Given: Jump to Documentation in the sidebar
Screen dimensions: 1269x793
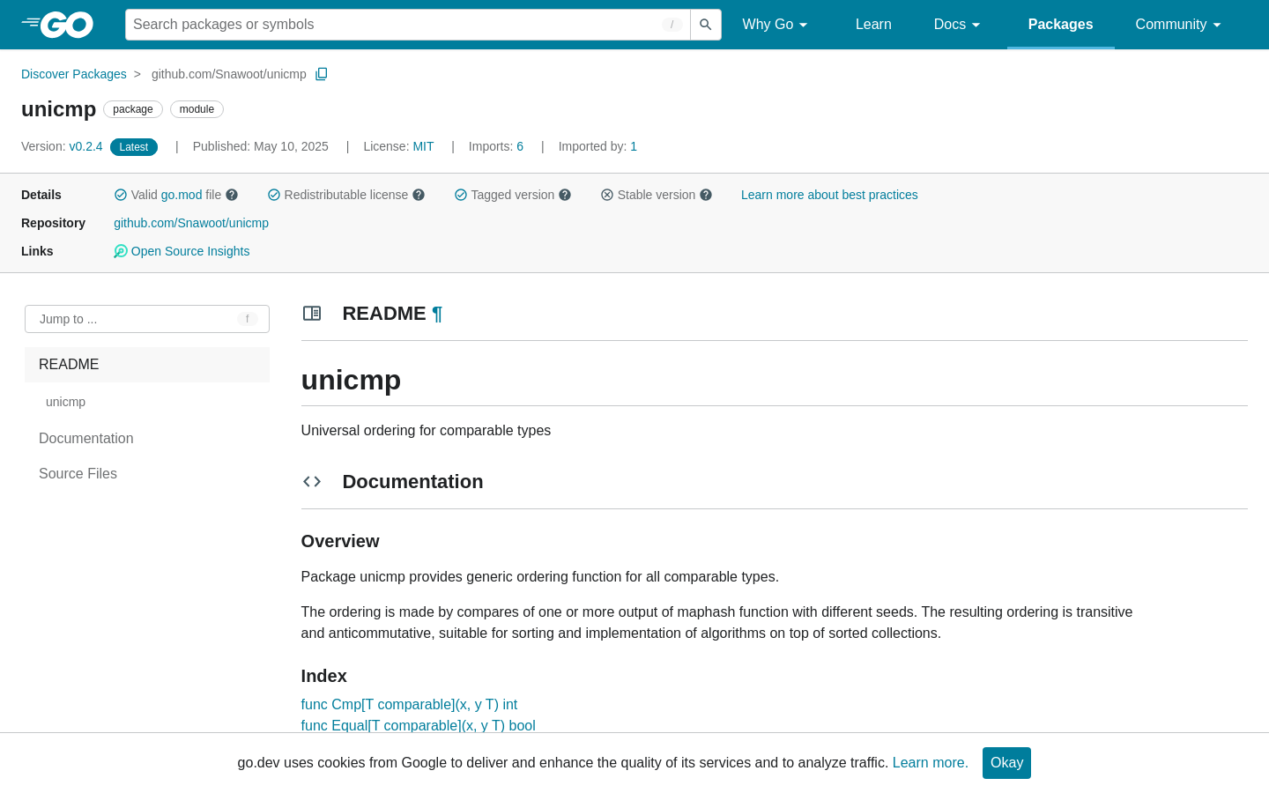Looking at the screenshot, I should (x=86, y=438).
